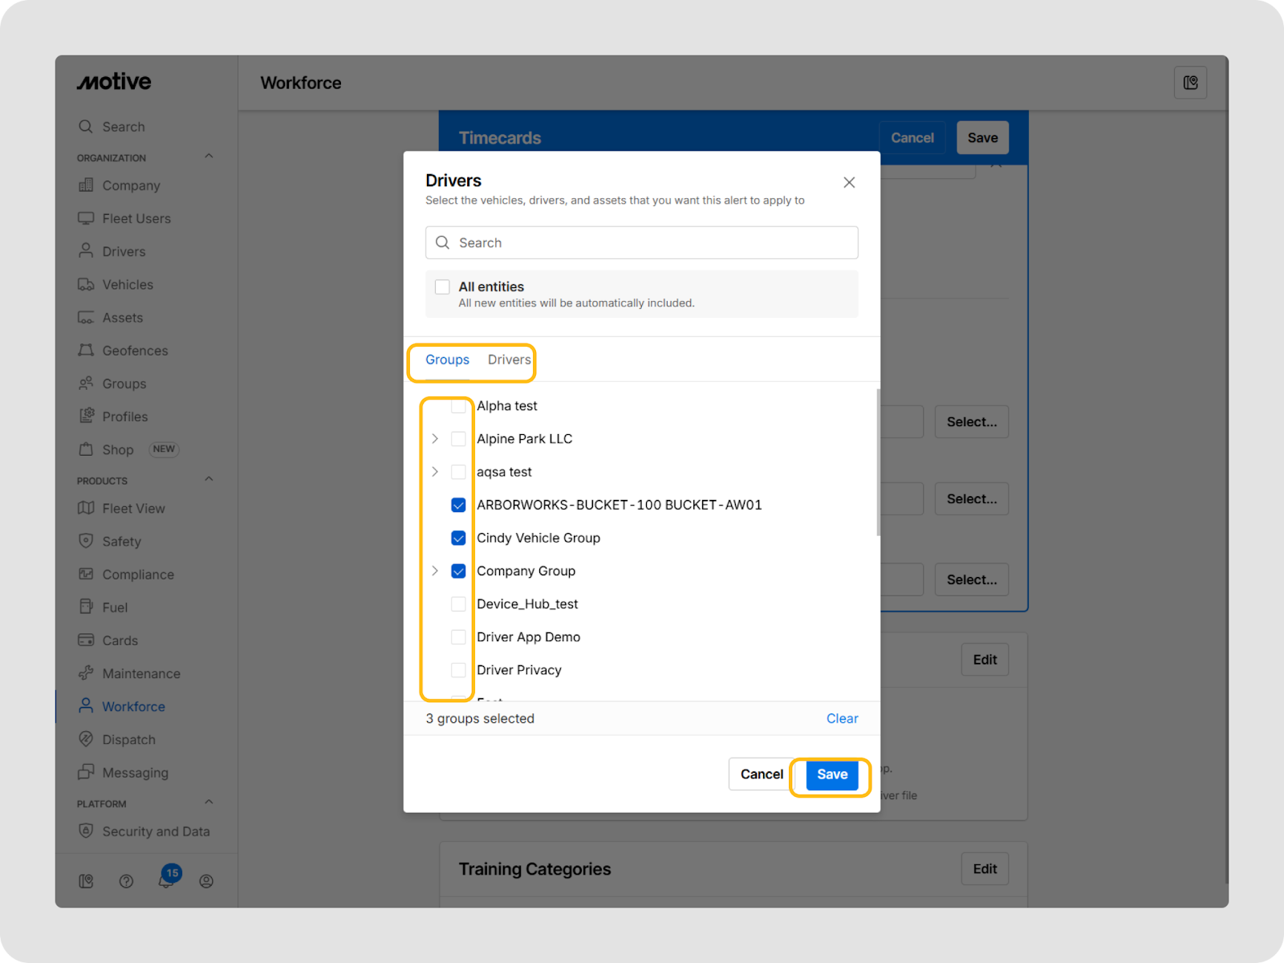Click the Dispatch icon in sidebar
Viewport: 1284px width, 963px height.
coord(86,739)
